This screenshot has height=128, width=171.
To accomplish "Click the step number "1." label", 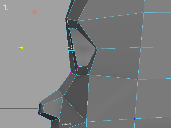I will coord(6,8).
